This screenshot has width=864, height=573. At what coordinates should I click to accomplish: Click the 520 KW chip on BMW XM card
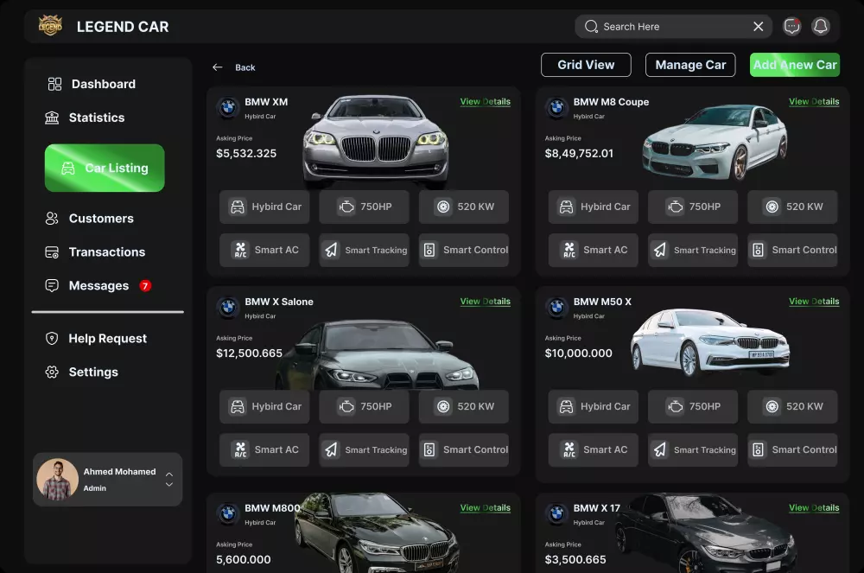464,207
